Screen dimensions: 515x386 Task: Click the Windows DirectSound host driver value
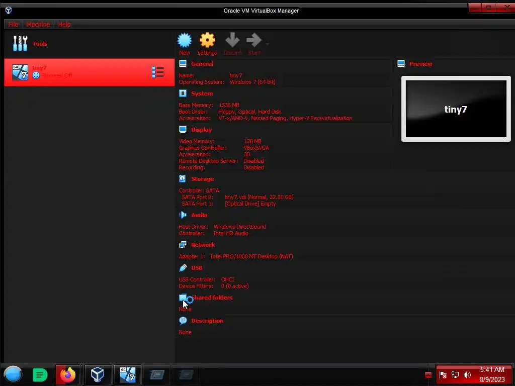pyautogui.click(x=240, y=227)
